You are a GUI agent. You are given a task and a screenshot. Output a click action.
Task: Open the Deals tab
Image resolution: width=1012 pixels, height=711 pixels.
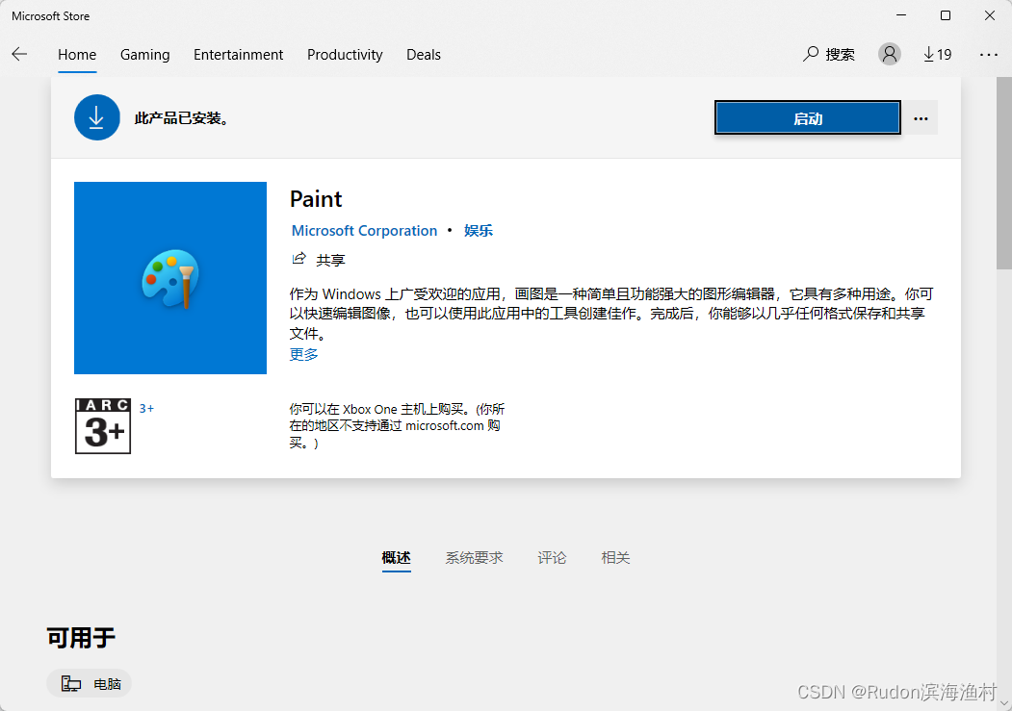coord(424,55)
